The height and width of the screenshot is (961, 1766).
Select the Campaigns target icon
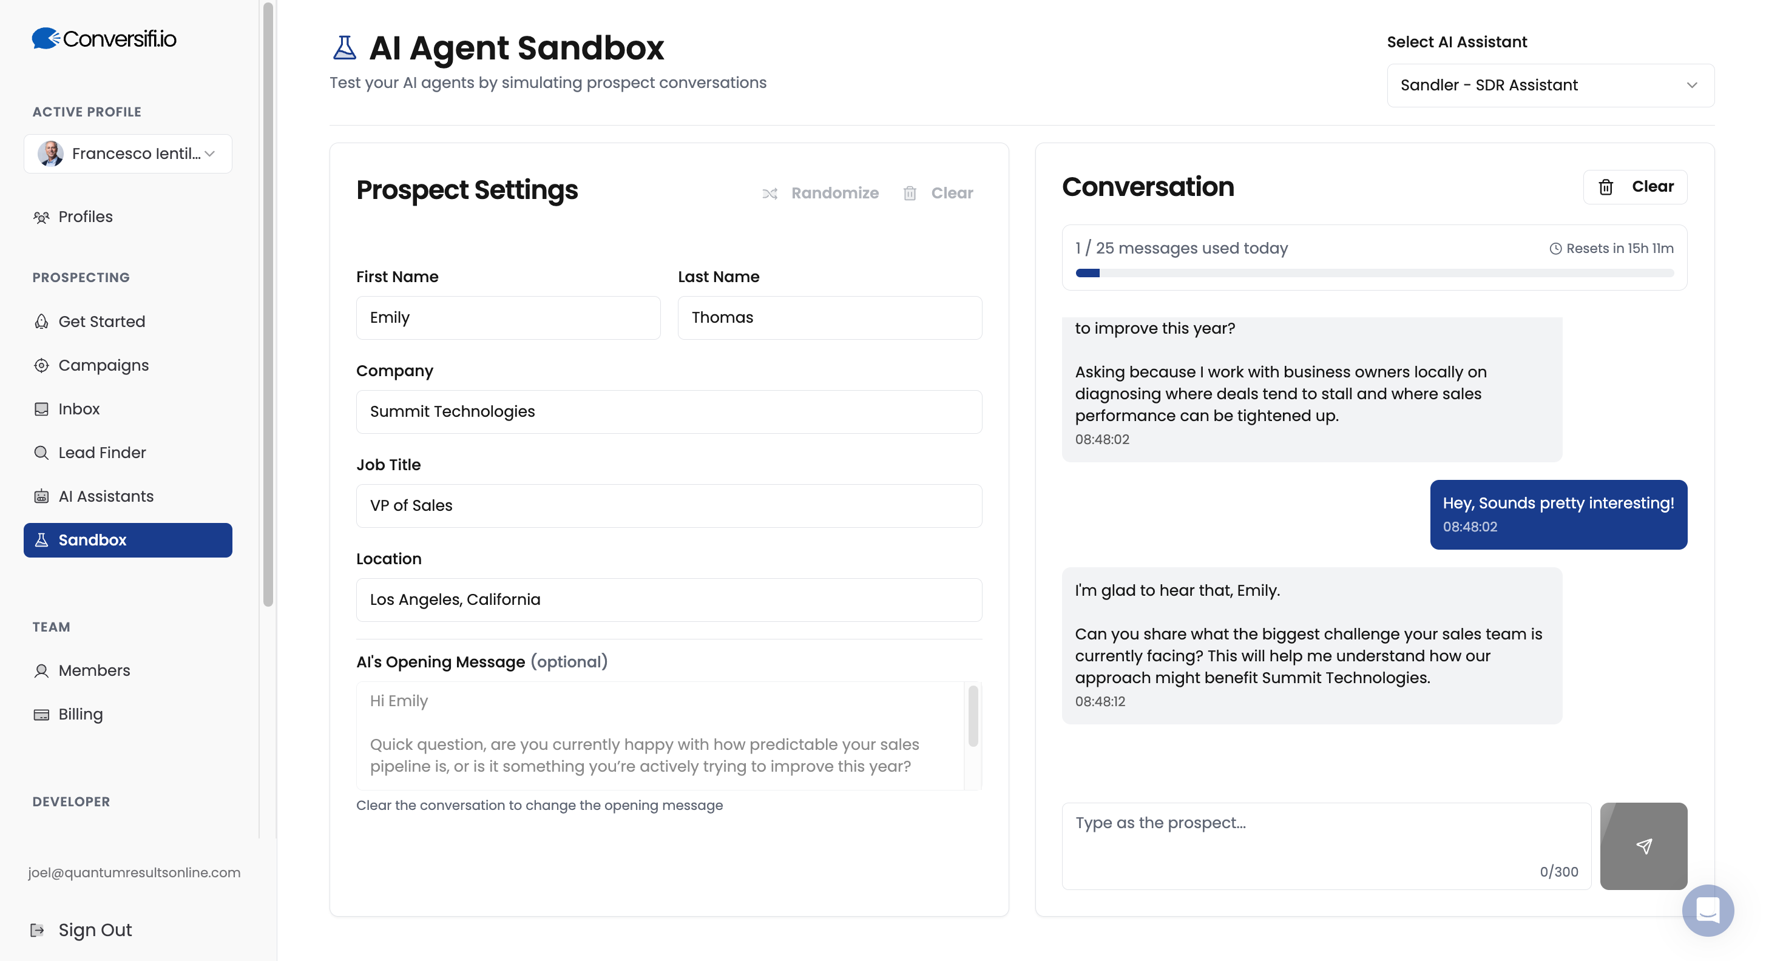(41, 365)
